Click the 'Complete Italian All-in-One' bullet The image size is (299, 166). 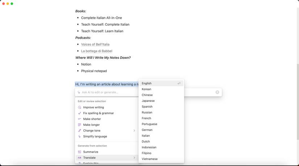(x=101, y=18)
